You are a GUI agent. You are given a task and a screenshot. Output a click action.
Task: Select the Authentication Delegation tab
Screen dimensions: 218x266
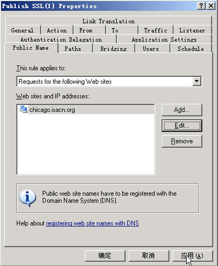[x=61, y=39]
